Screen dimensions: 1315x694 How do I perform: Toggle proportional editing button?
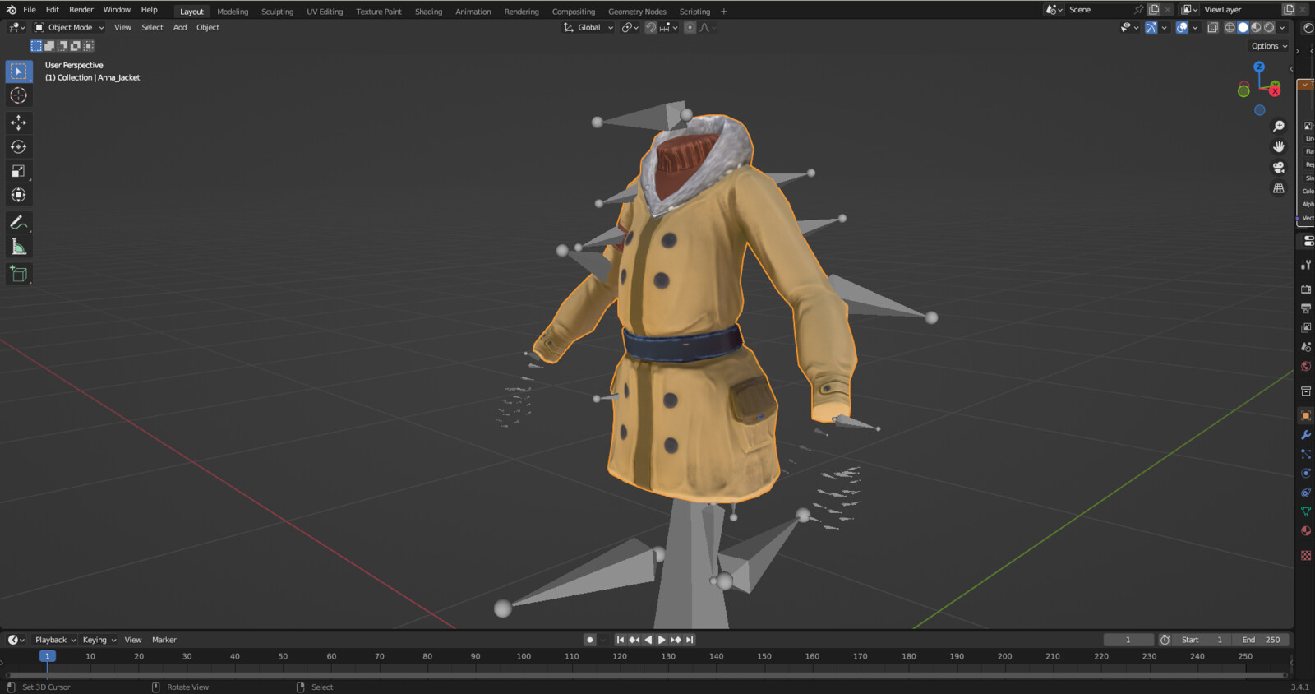690,28
